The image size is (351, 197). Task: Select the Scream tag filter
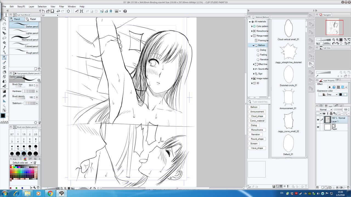coord(254,144)
